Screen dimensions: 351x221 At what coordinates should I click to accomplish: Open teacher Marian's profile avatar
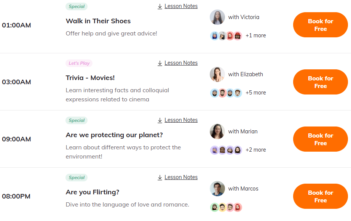217,131
